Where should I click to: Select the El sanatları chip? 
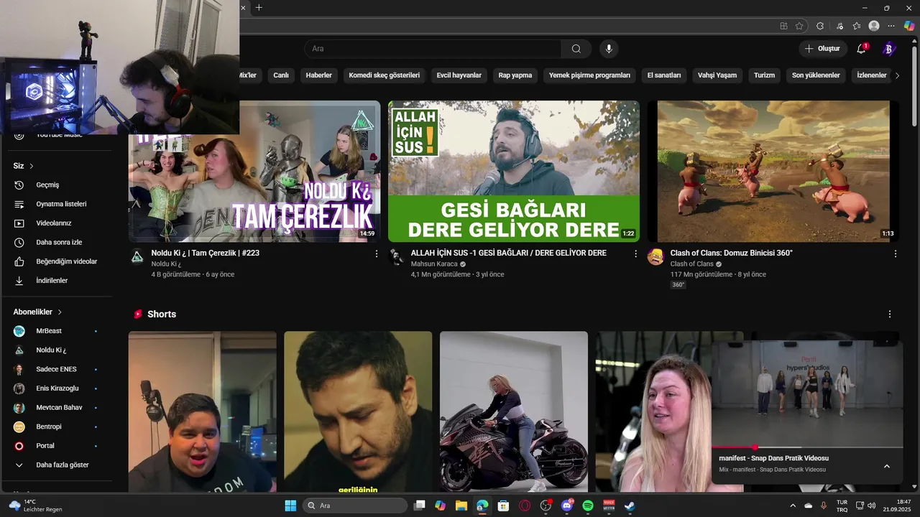point(664,75)
